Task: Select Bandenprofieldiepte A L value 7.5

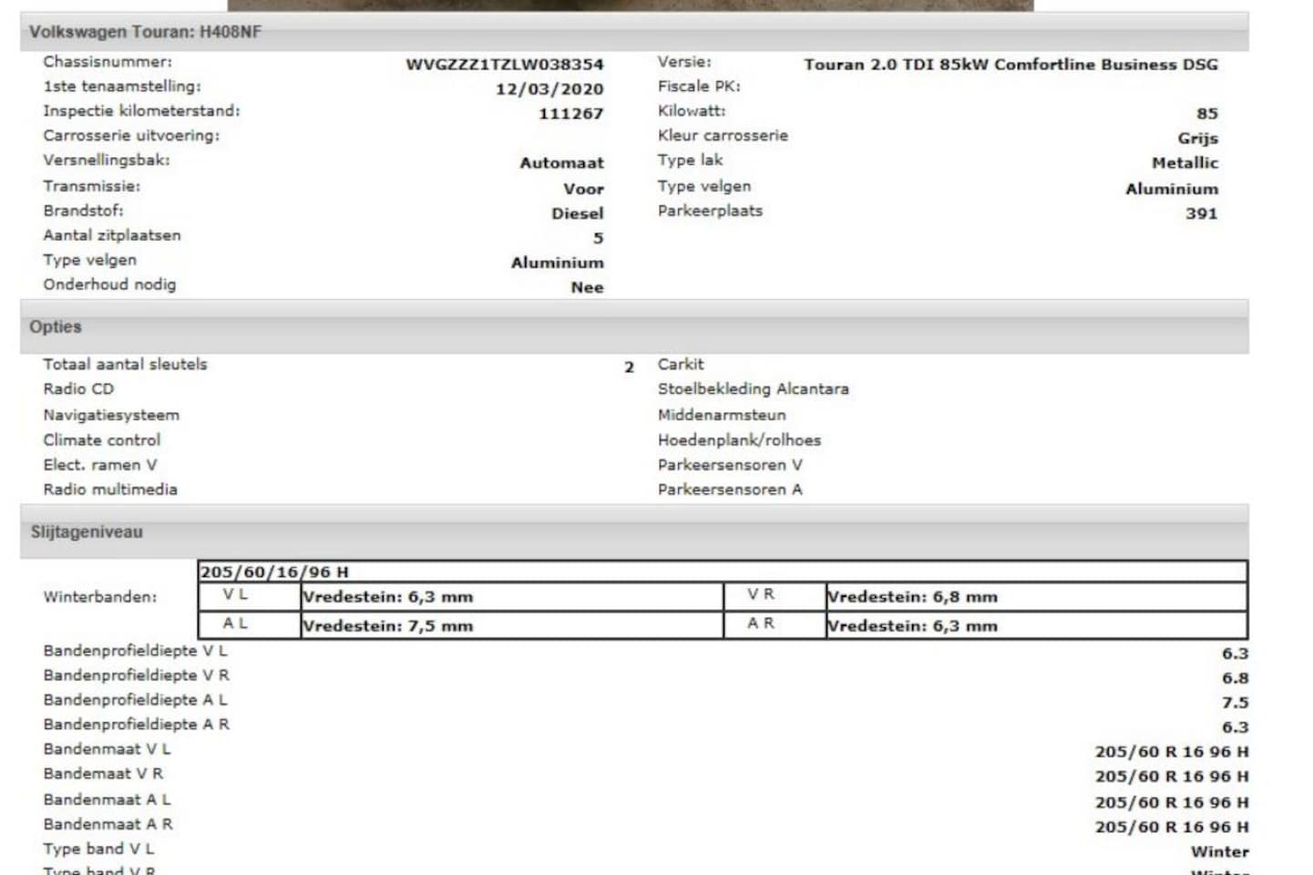Action: (1236, 704)
